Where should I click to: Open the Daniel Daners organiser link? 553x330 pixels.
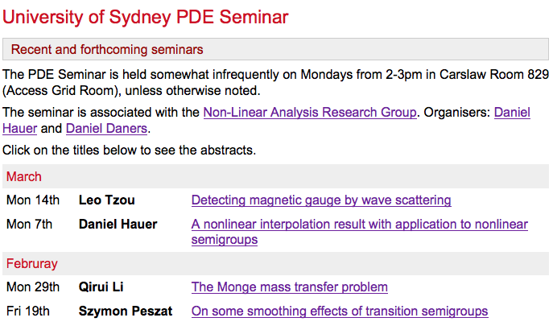click(107, 129)
